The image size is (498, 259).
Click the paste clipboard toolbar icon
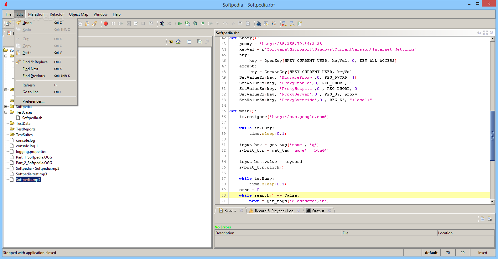87,24
